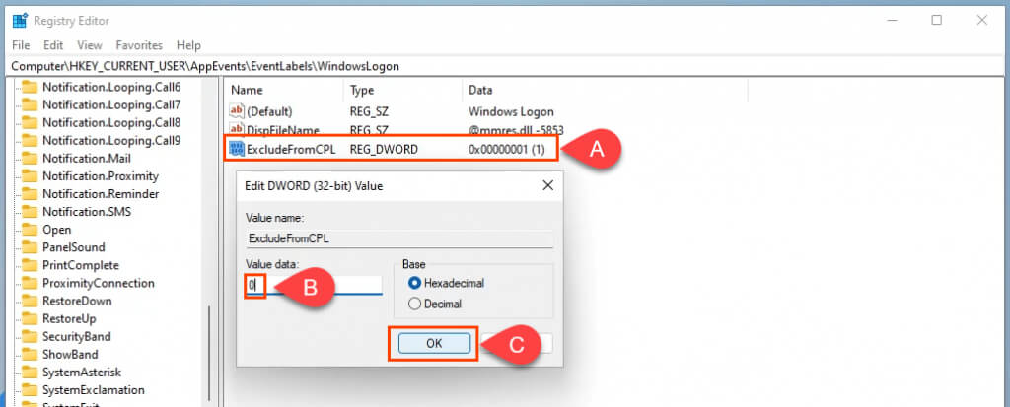Click the Value name field ExcludeFromCPL

tap(398, 237)
